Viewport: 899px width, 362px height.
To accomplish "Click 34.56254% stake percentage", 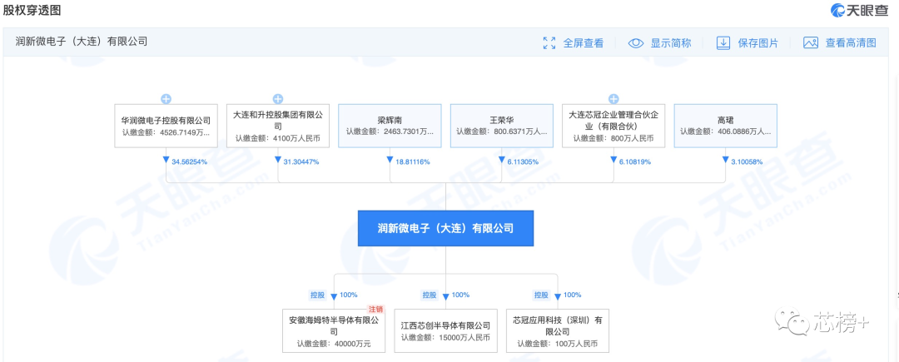I will 189,162.
